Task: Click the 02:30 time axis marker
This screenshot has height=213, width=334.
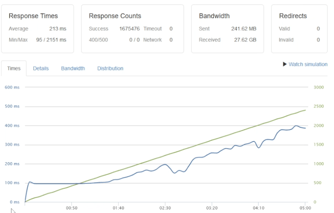Action: [x=165, y=208]
